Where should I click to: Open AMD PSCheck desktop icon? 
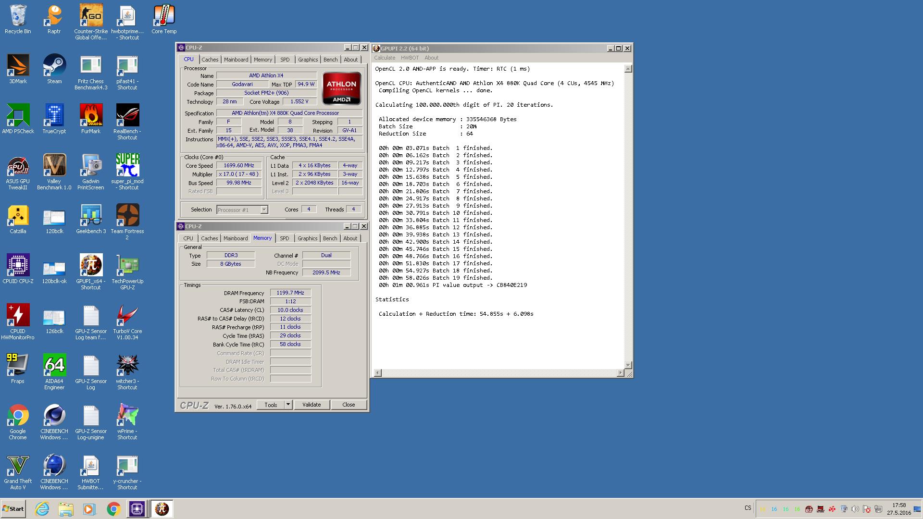tap(18, 119)
